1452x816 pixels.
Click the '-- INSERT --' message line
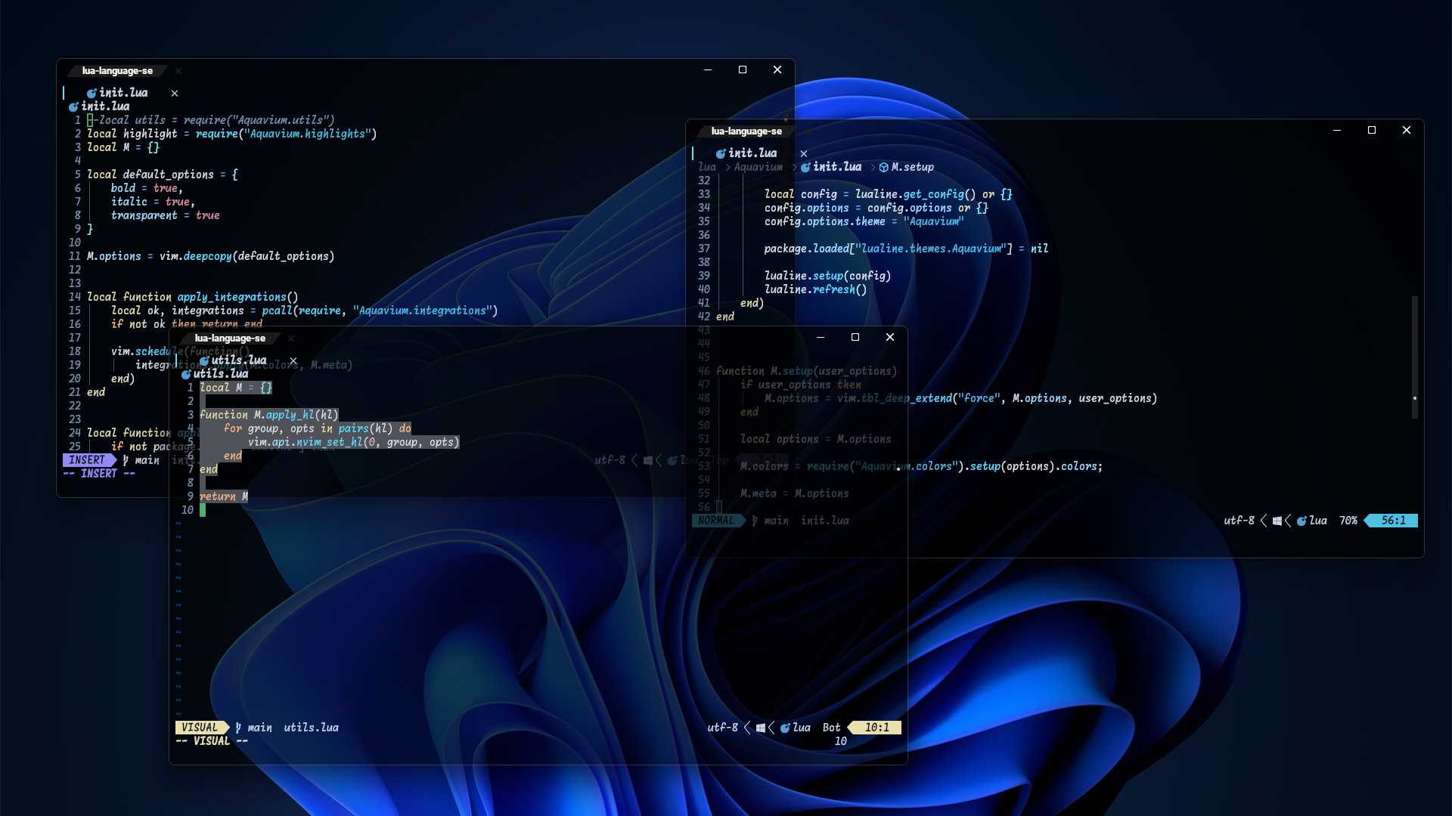99,474
